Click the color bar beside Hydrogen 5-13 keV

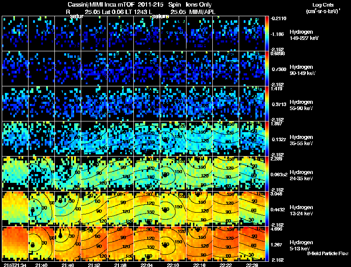click(267, 244)
